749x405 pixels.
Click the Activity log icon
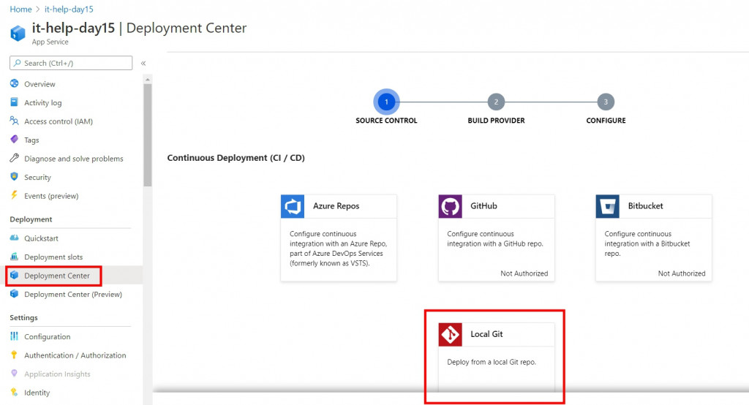(x=15, y=102)
